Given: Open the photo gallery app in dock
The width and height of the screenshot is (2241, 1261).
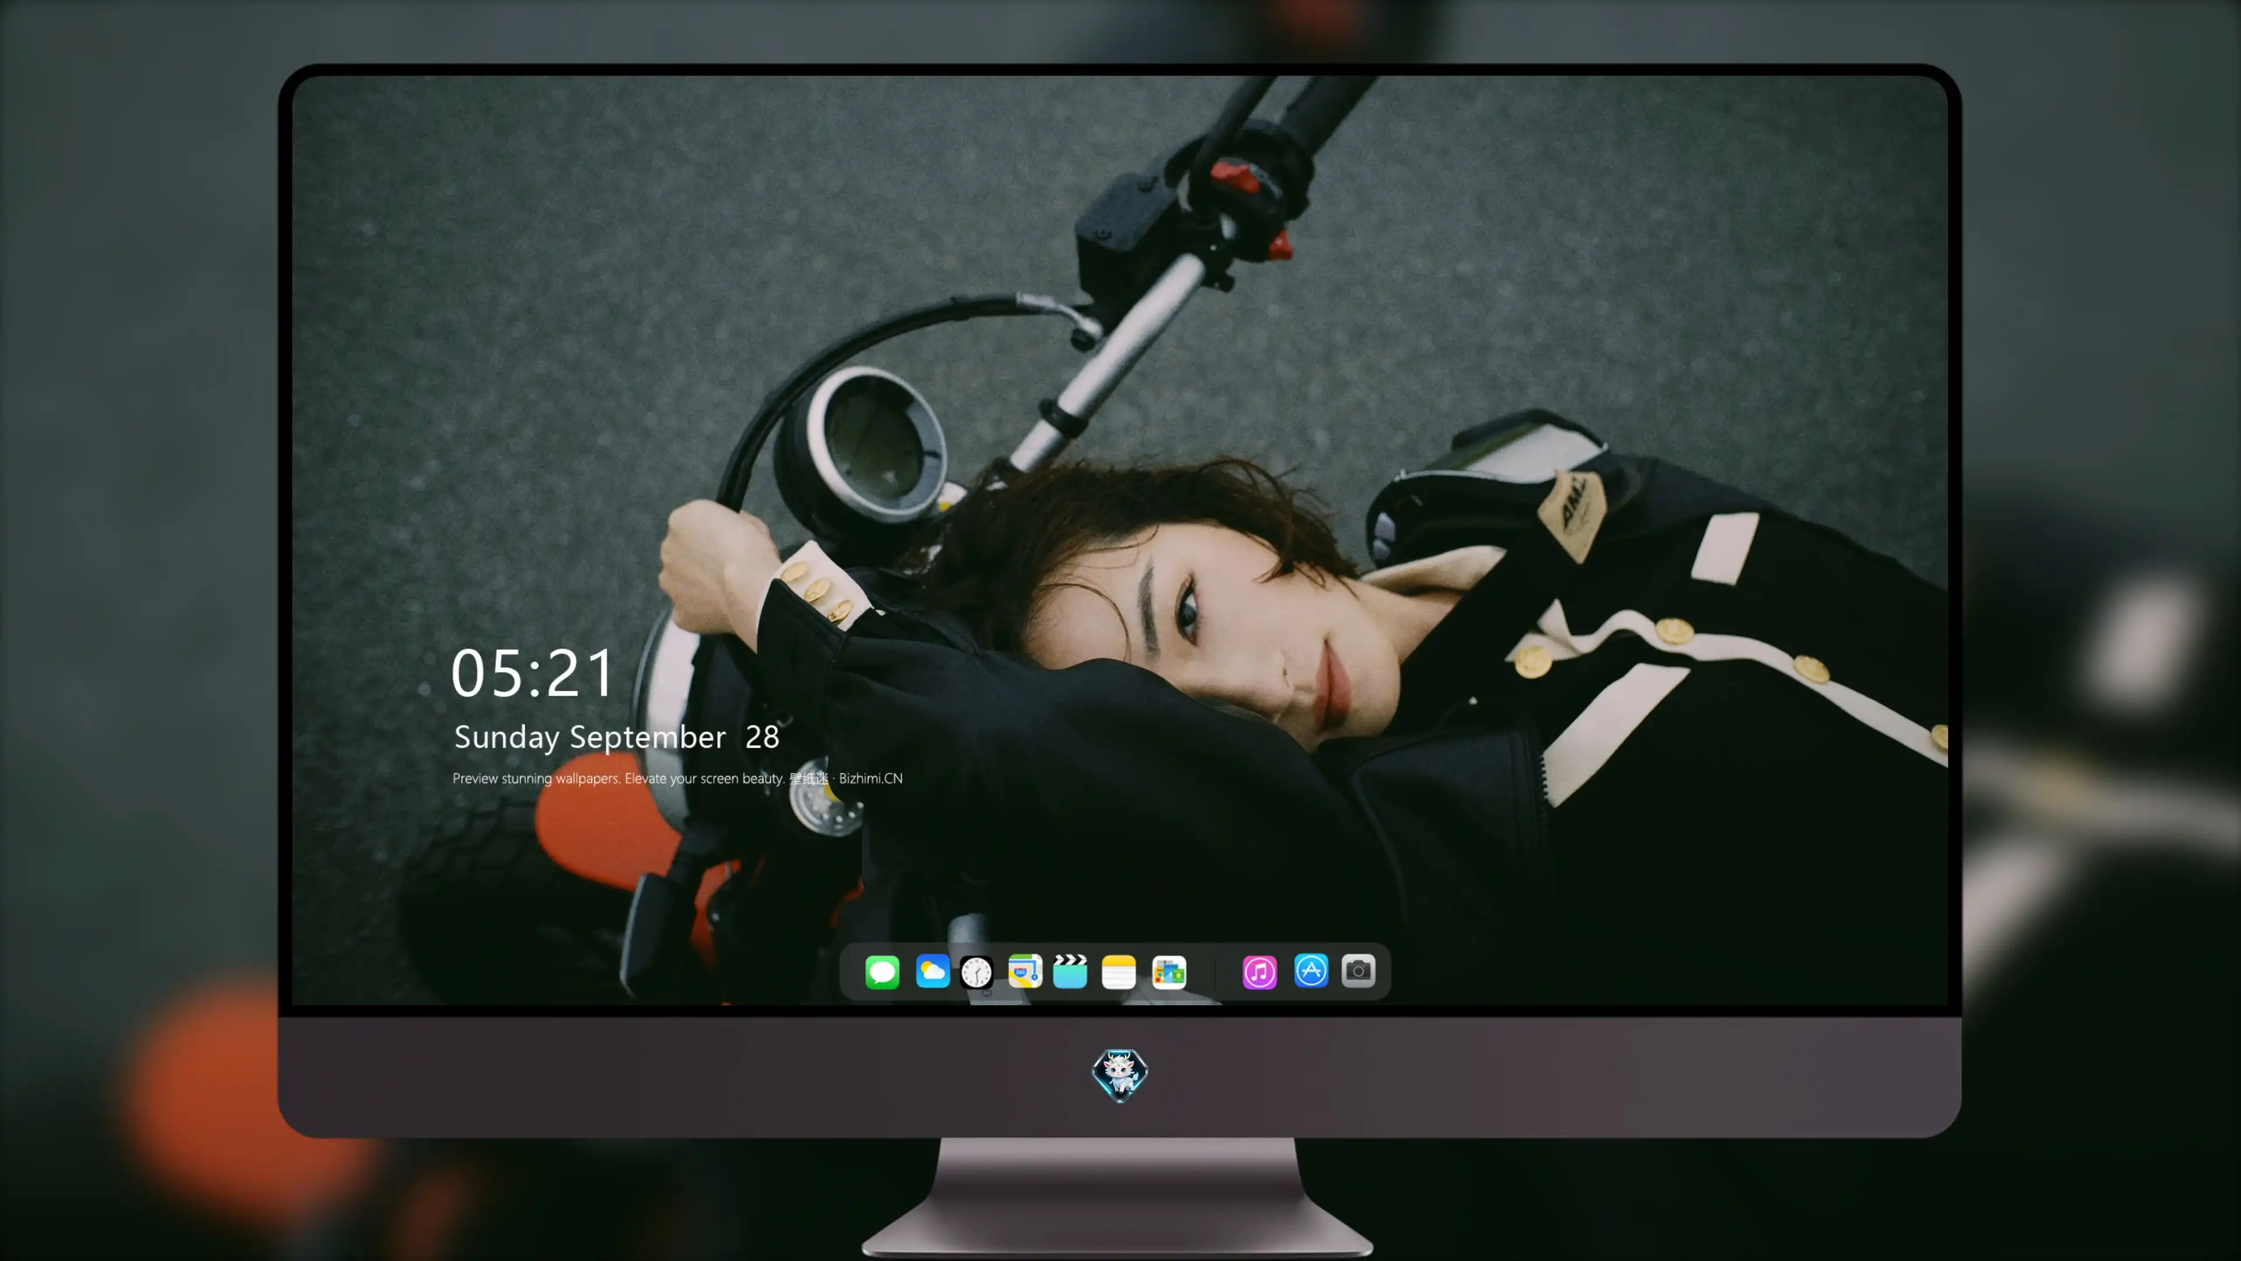Looking at the screenshot, I should pos(1169,972).
